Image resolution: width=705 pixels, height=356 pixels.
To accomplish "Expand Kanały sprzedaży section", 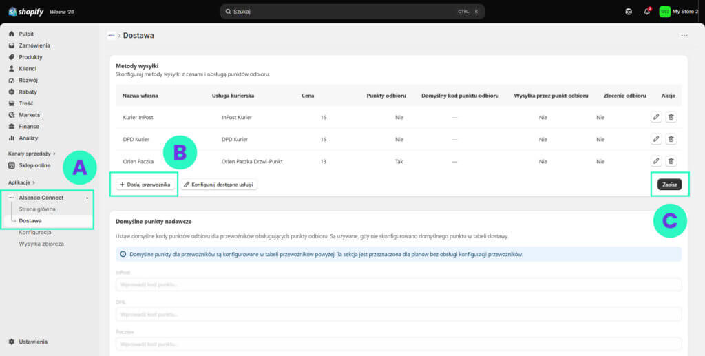I will point(32,154).
